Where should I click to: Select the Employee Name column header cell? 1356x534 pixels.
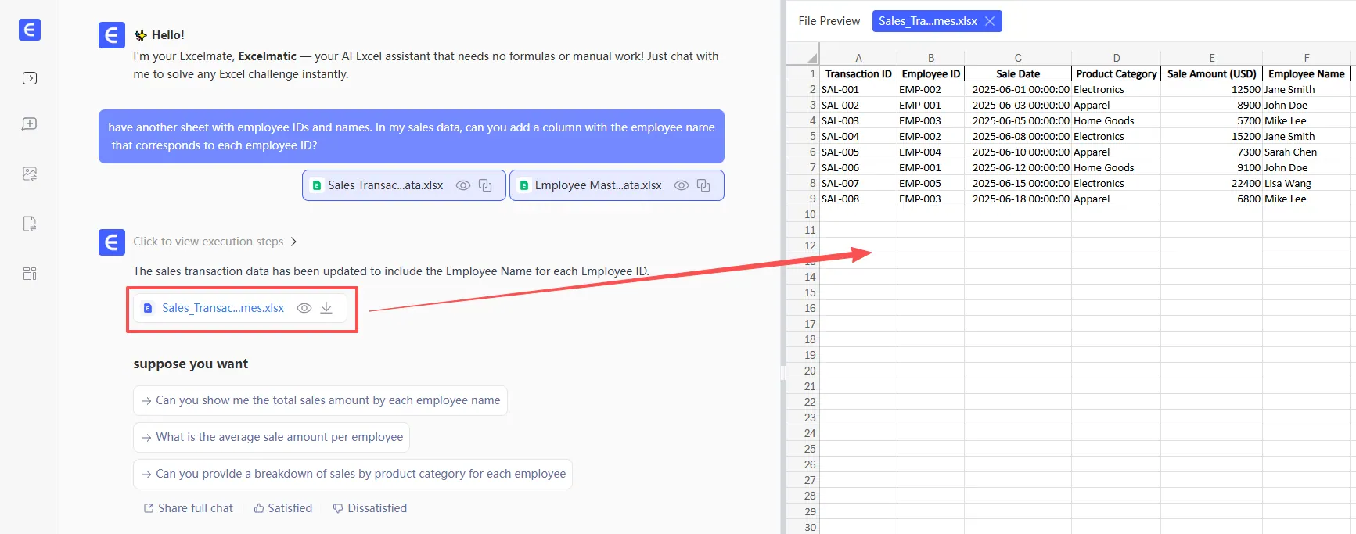pos(1306,73)
